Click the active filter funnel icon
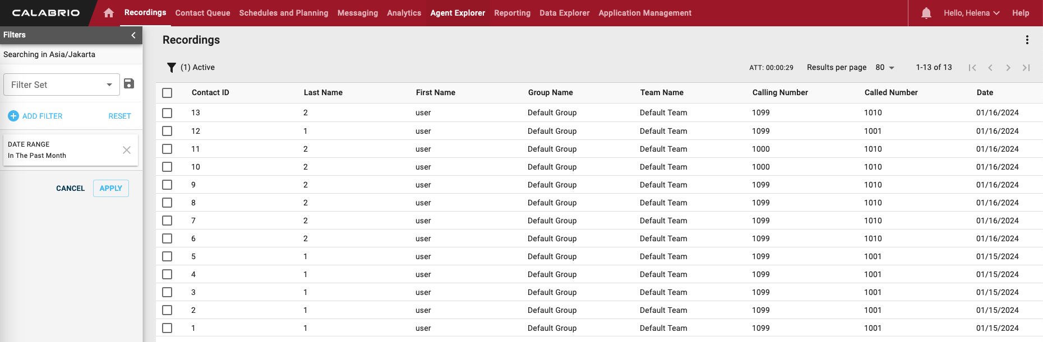 click(172, 68)
